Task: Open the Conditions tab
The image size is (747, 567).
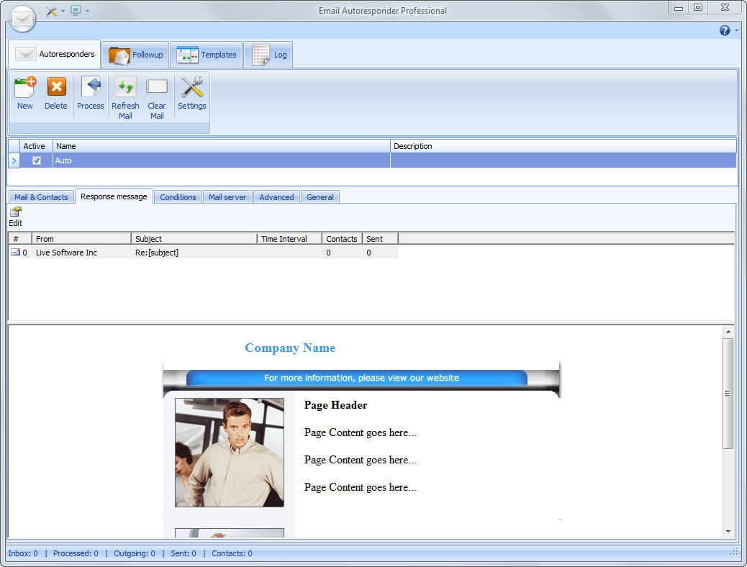Action: pyautogui.click(x=178, y=196)
